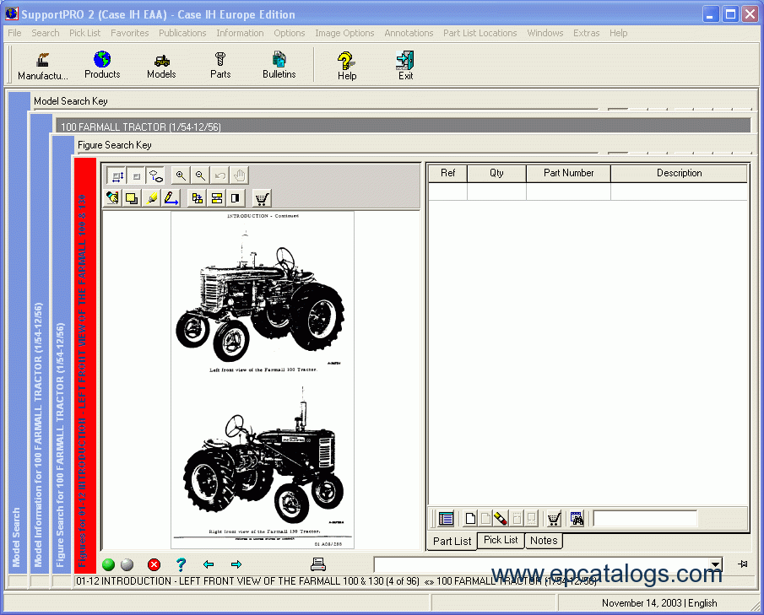Select the hand pan tool
Viewport: 764px width, 615px height.
click(x=239, y=175)
